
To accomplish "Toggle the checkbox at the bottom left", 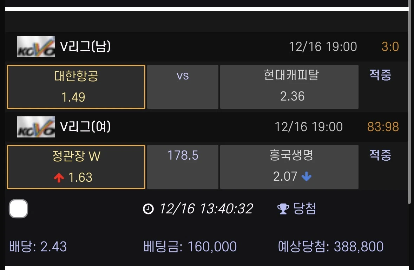I will [18, 208].
